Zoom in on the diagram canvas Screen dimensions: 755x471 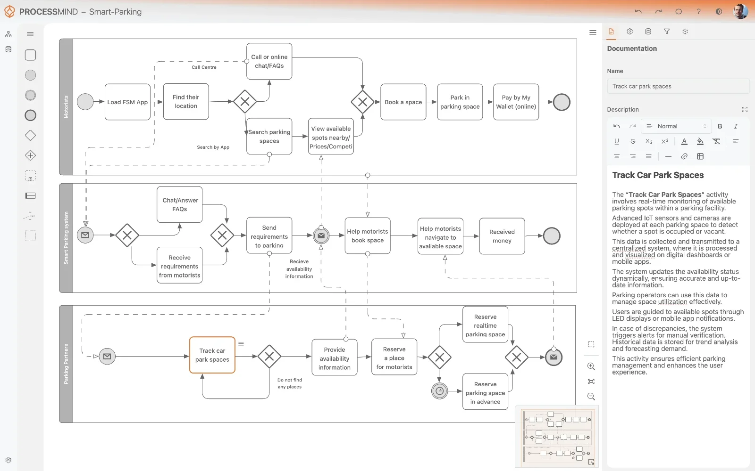591,366
